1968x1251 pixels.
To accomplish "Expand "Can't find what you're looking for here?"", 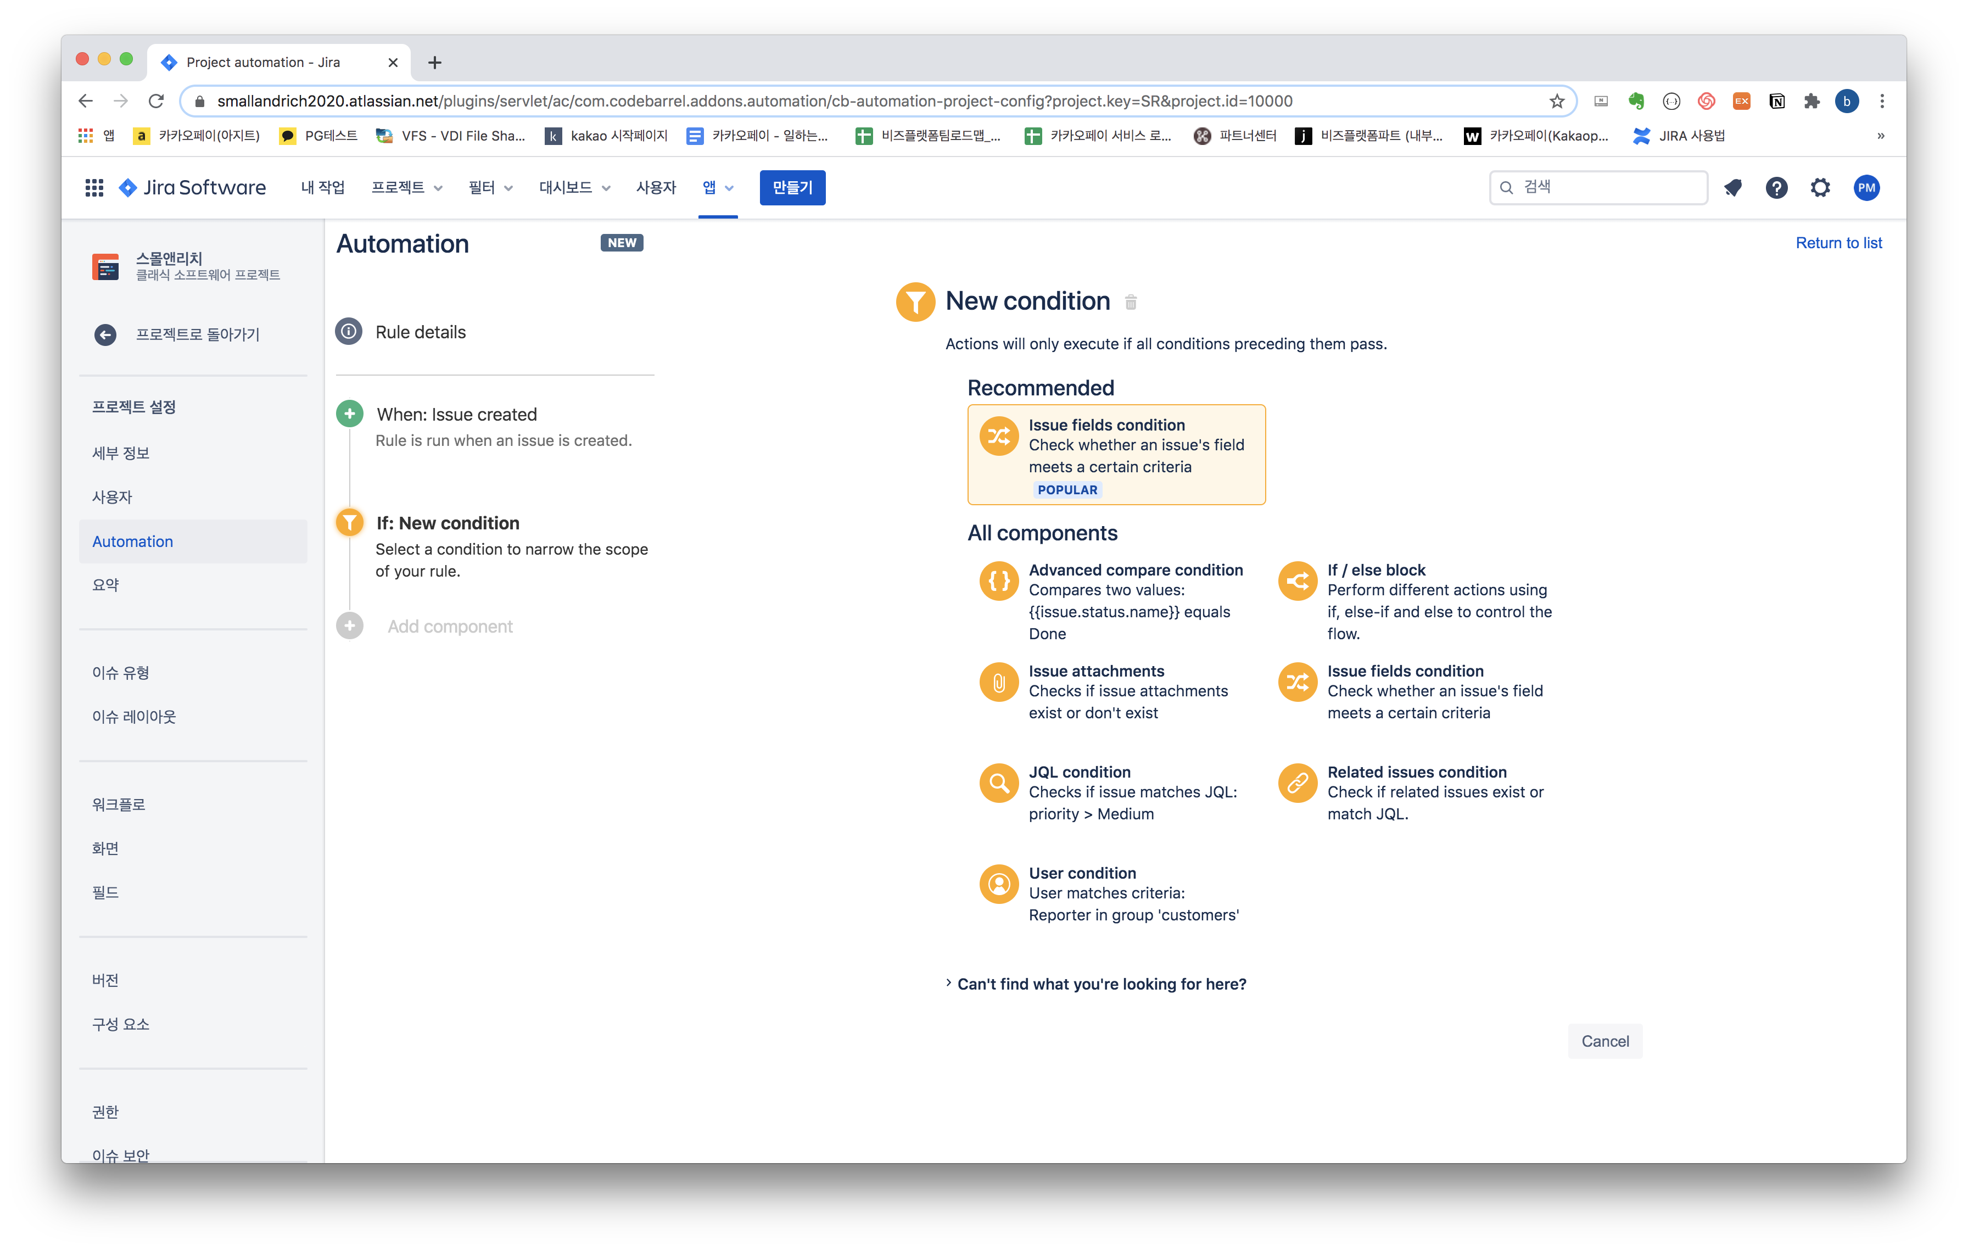I will point(1101,984).
